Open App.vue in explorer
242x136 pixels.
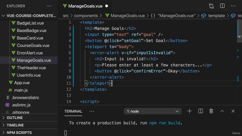coord(22,83)
